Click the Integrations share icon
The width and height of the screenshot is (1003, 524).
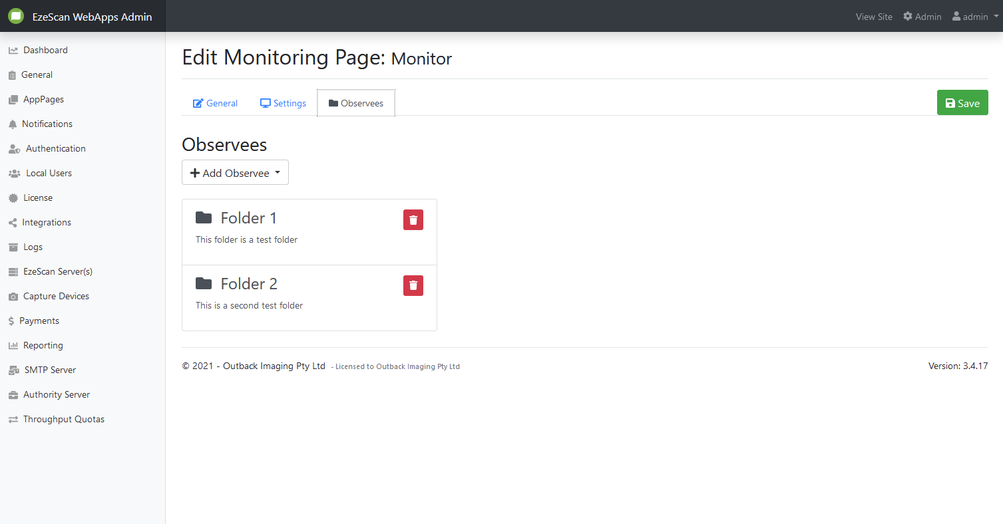point(13,223)
